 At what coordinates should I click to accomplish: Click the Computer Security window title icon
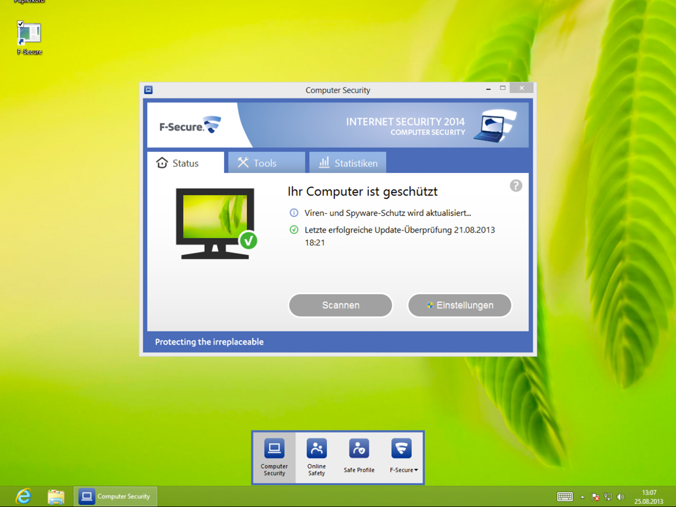[149, 90]
